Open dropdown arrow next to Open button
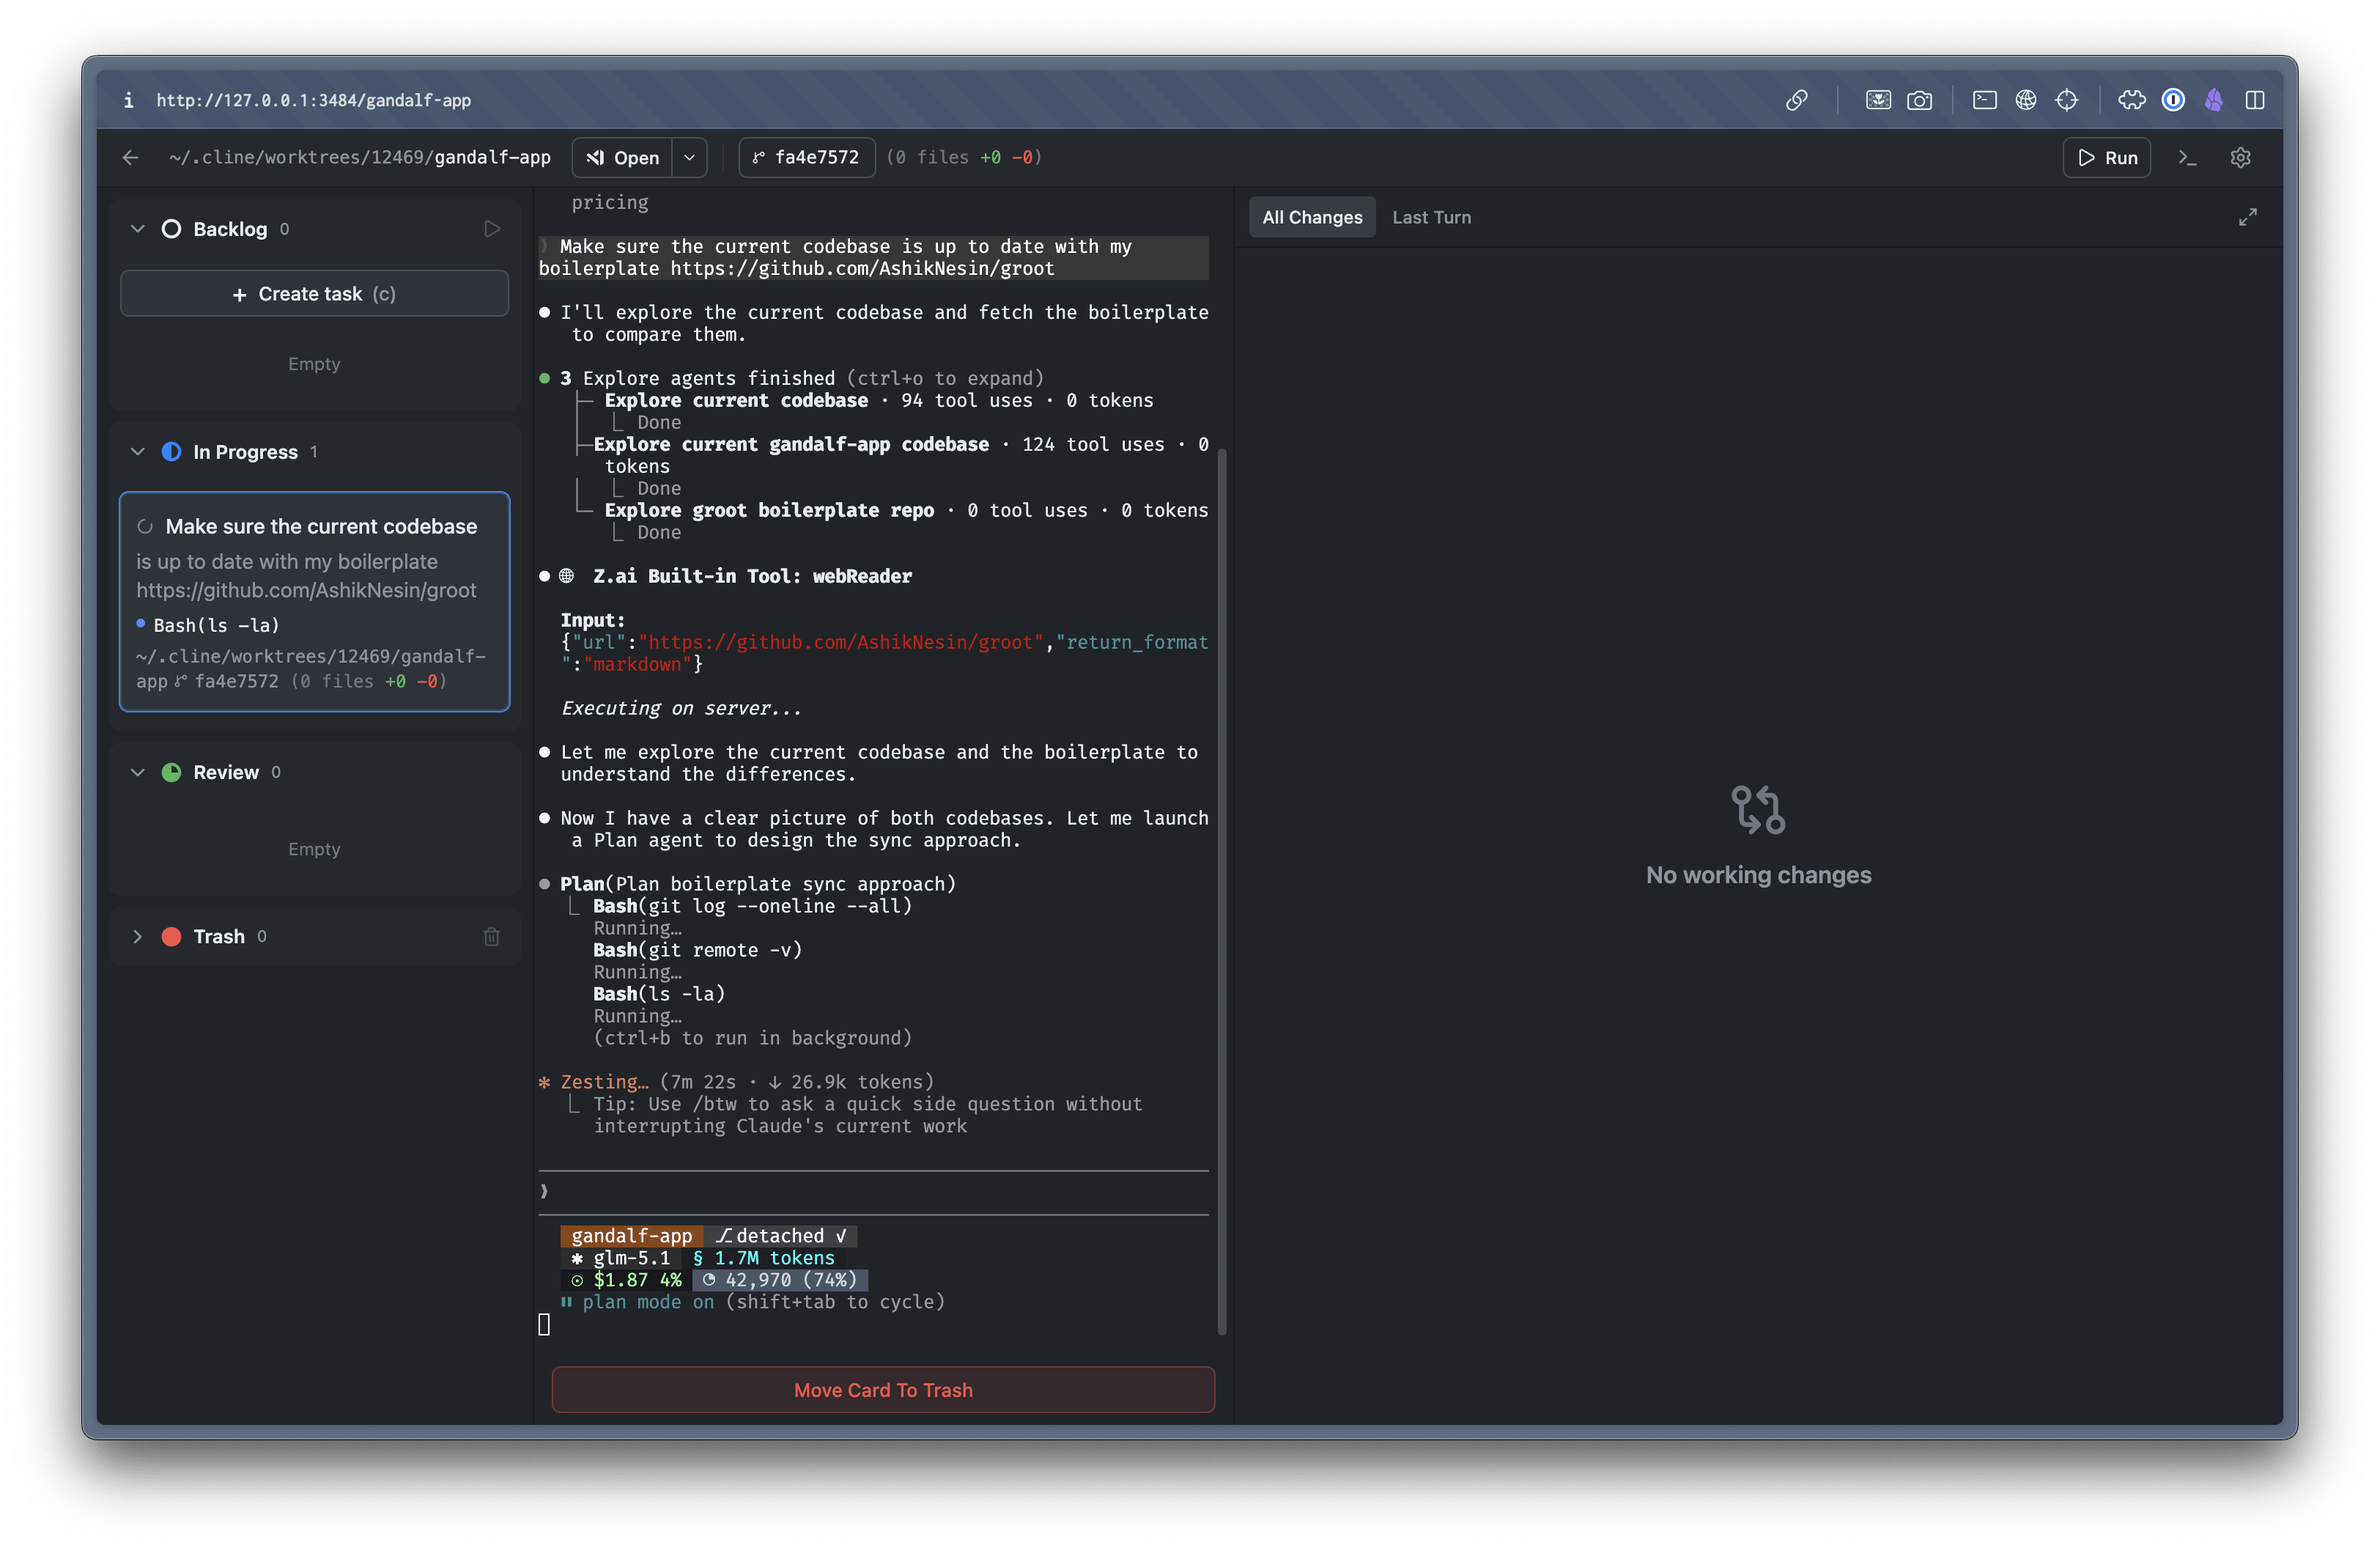This screenshot has width=2380, height=1548. point(689,158)
